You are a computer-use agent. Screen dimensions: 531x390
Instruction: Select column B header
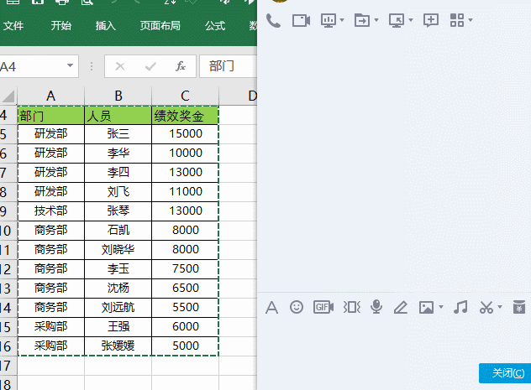(x=118, y=96)
